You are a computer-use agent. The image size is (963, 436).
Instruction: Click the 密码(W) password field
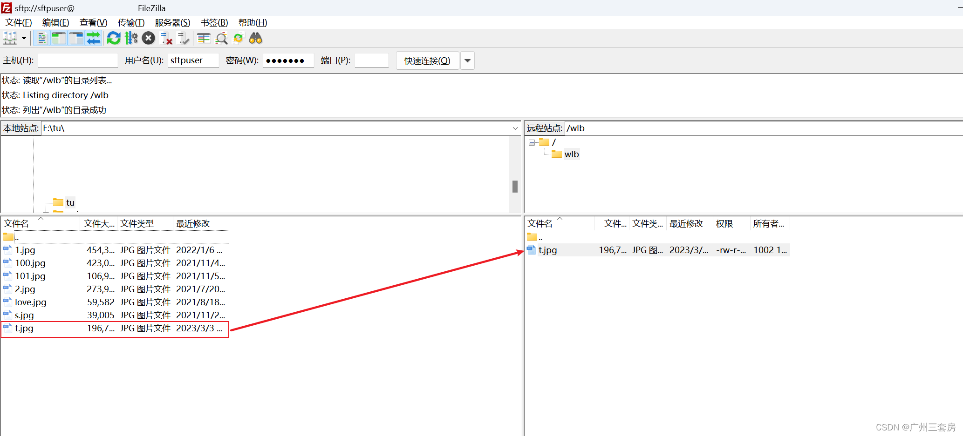288,60
